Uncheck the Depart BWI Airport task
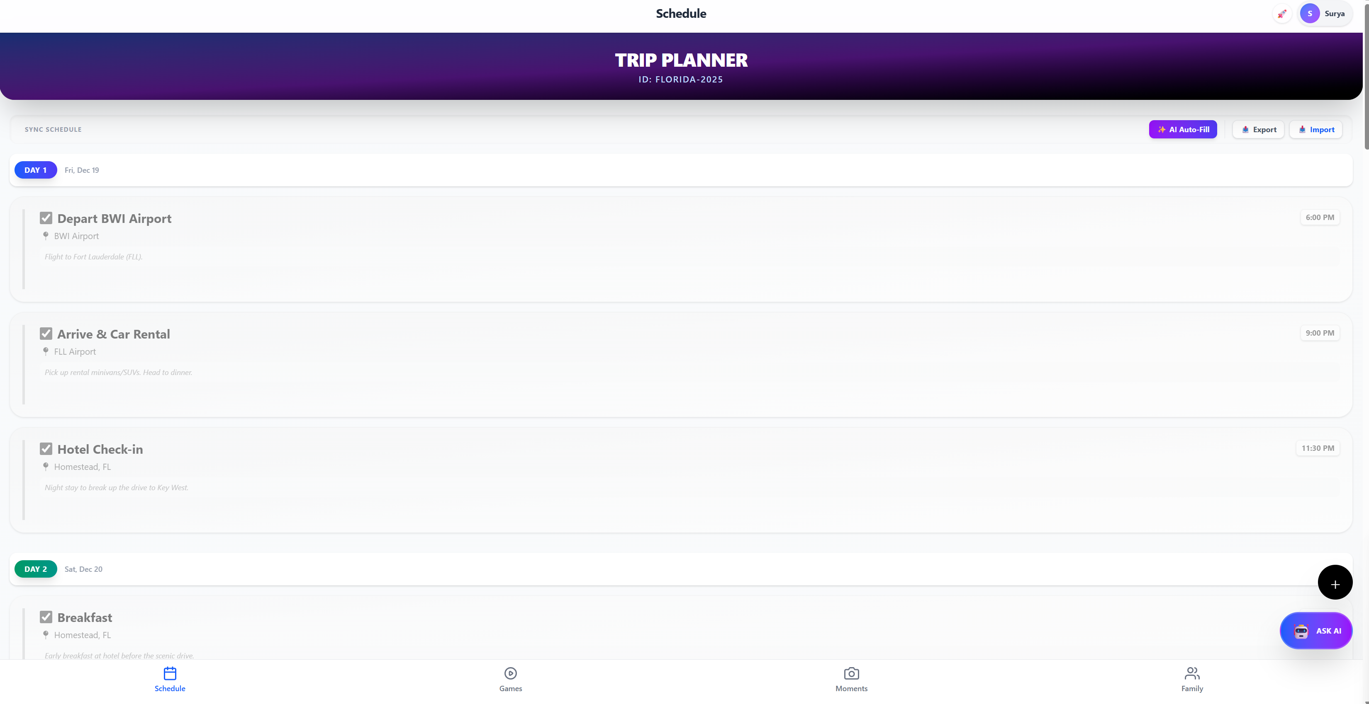 [x=46, y=218]
